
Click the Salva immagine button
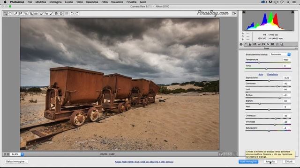[x=16, y=161]
